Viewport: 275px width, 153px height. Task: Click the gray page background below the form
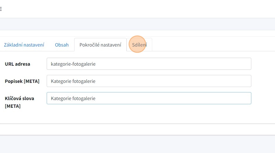tap(137, 143)
